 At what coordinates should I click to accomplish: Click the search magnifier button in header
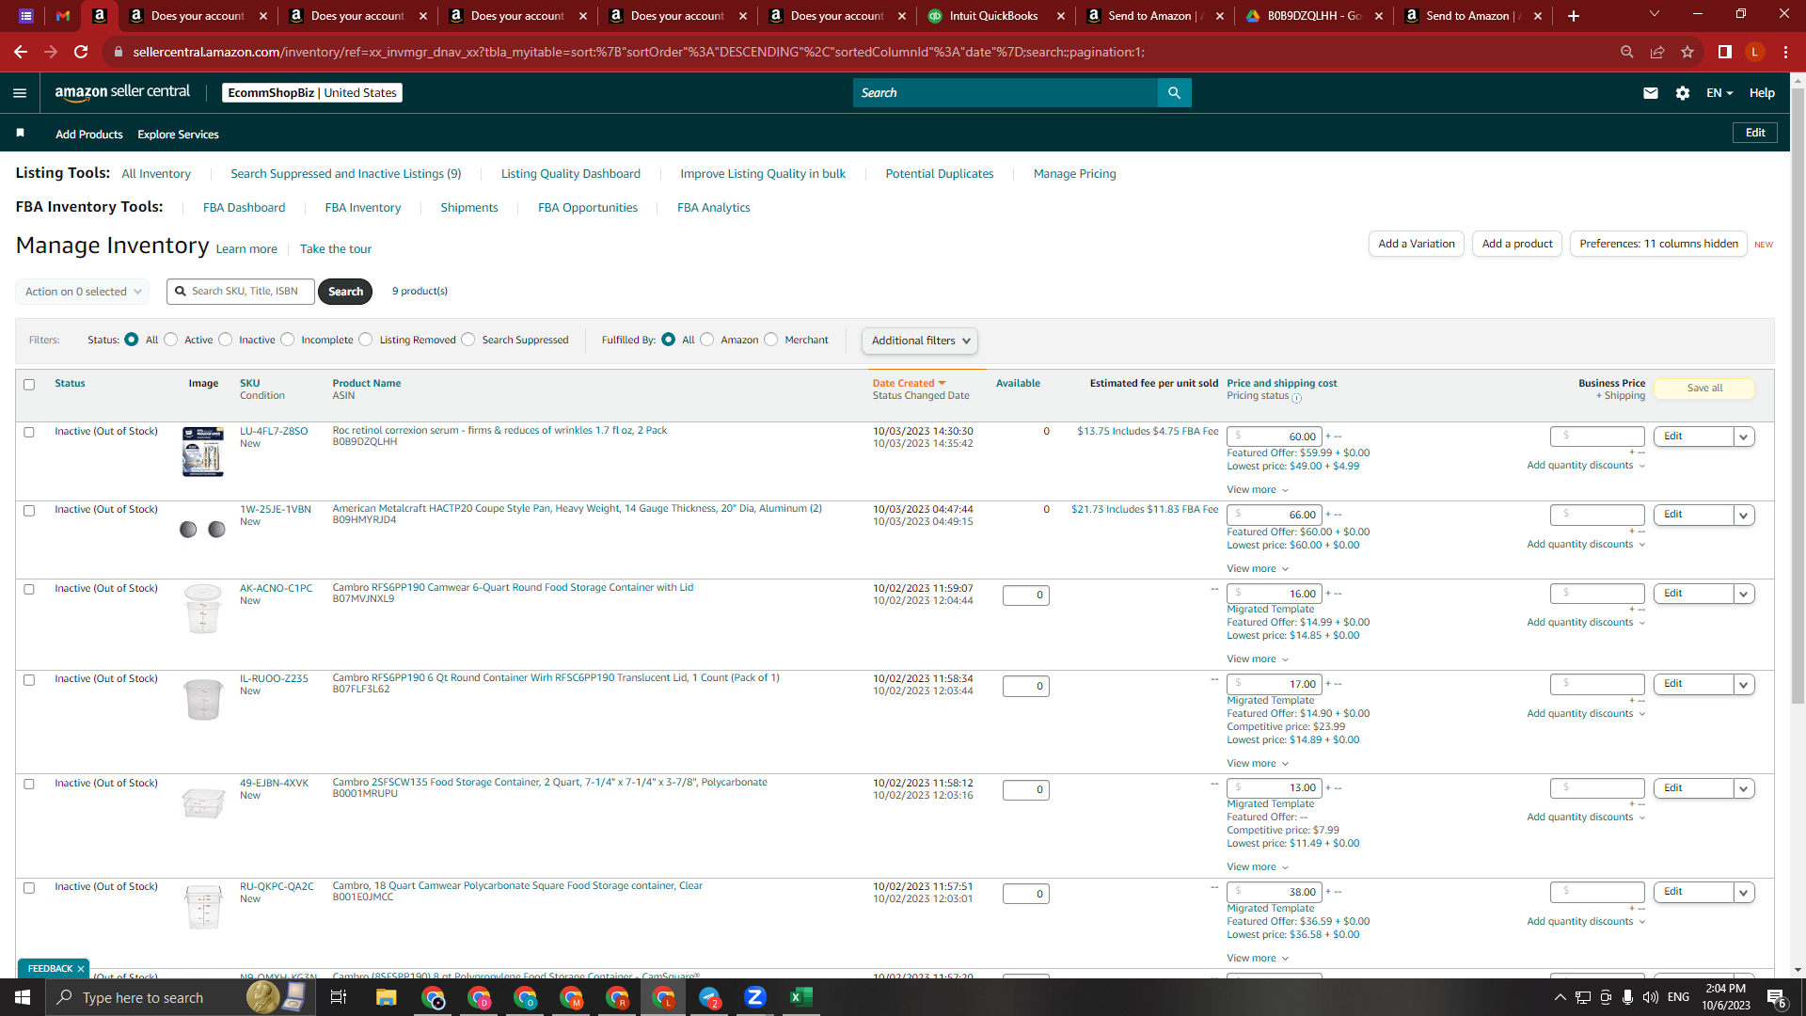tap(1174, 92)
